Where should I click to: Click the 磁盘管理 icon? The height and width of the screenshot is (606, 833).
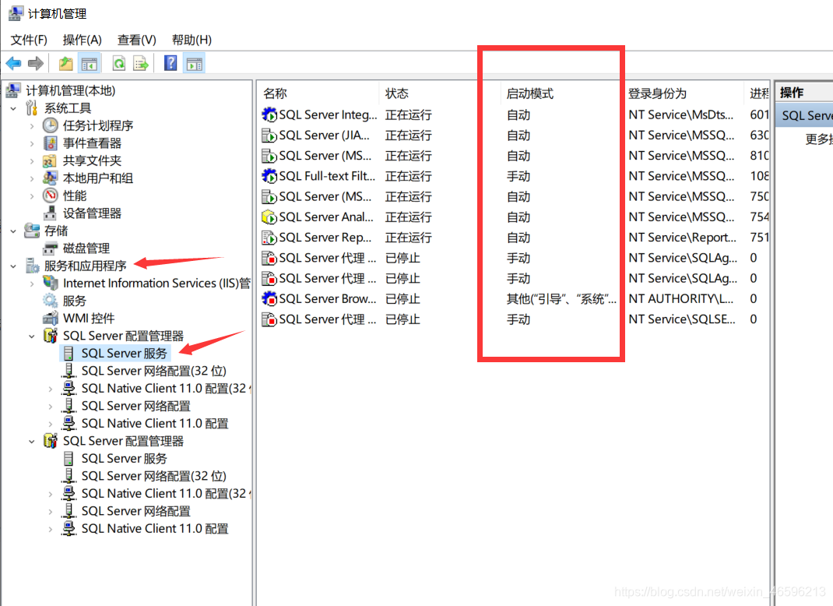50,248
